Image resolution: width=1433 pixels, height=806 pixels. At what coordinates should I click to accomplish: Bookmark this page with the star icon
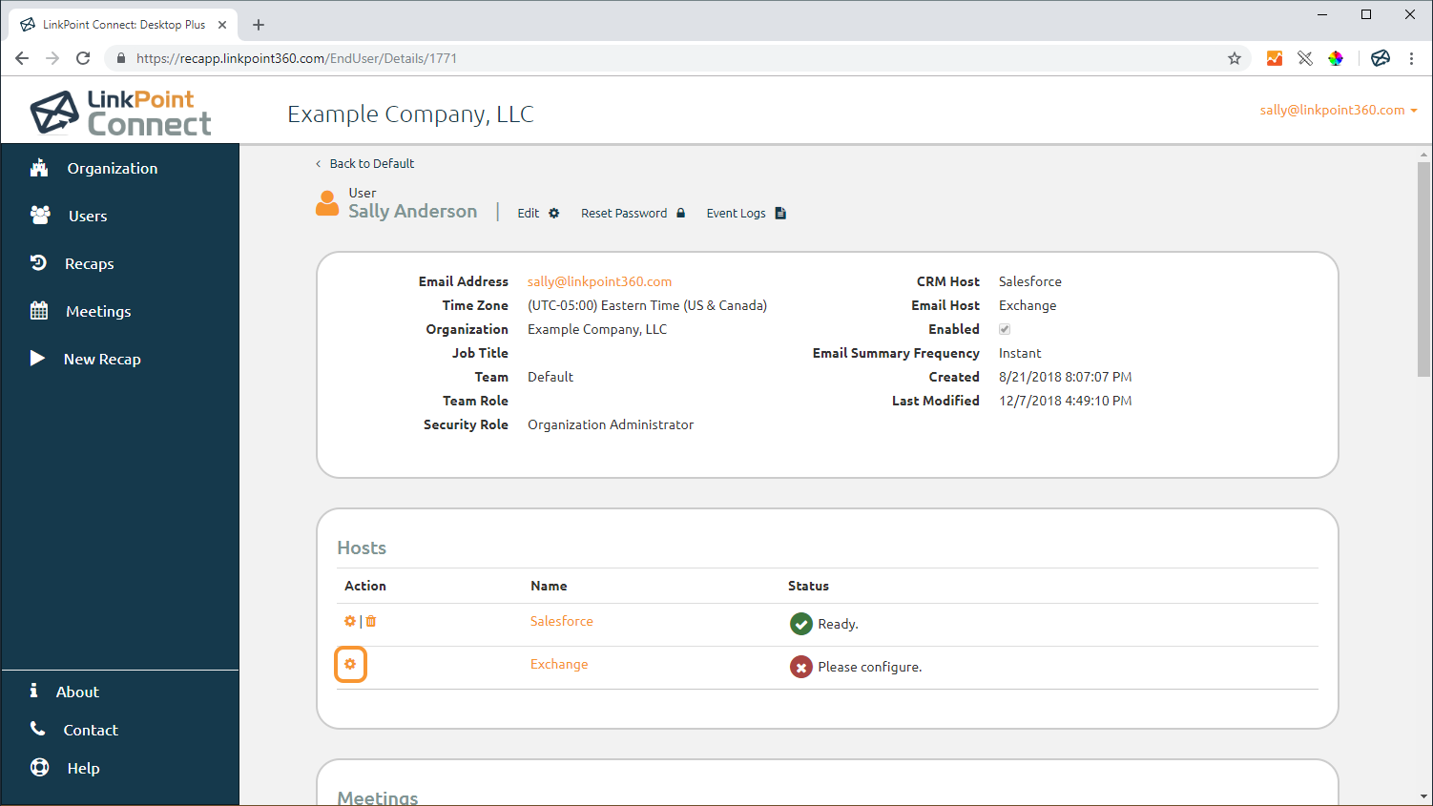tap(1235, 58)
